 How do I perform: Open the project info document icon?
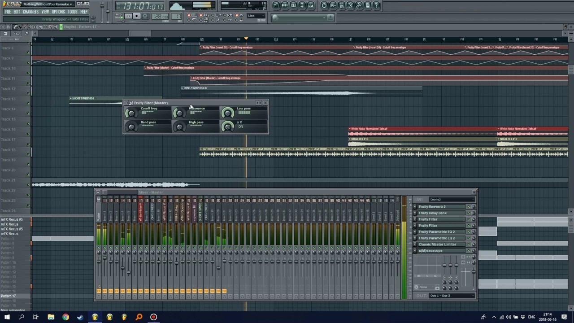click(368, 5)
